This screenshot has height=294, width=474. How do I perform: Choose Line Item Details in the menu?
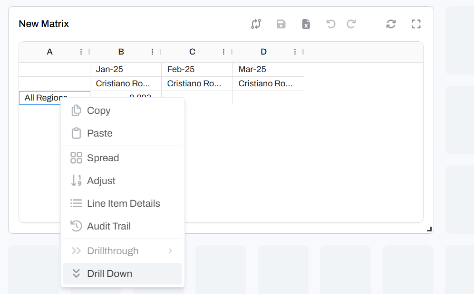click(124, 203)
